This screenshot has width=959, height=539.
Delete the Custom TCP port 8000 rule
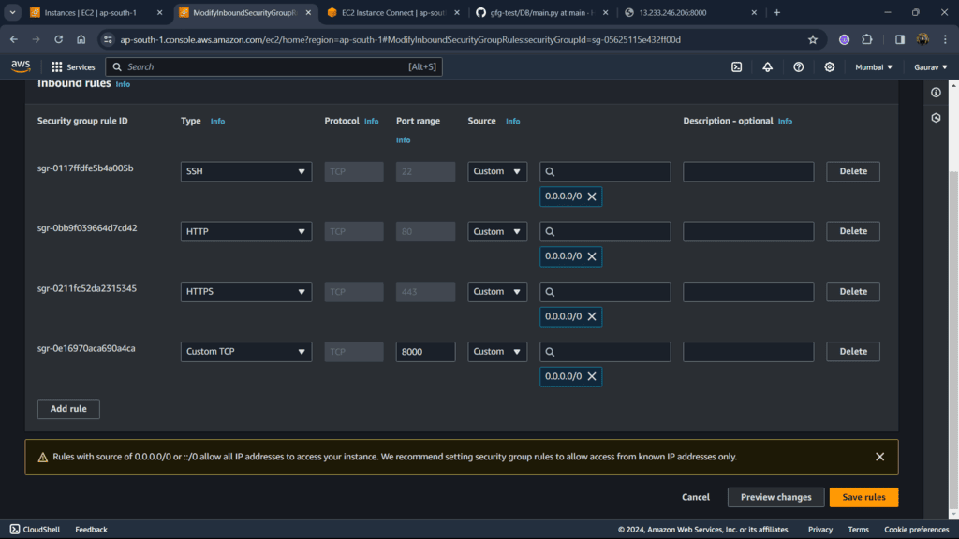coord(852,352)
